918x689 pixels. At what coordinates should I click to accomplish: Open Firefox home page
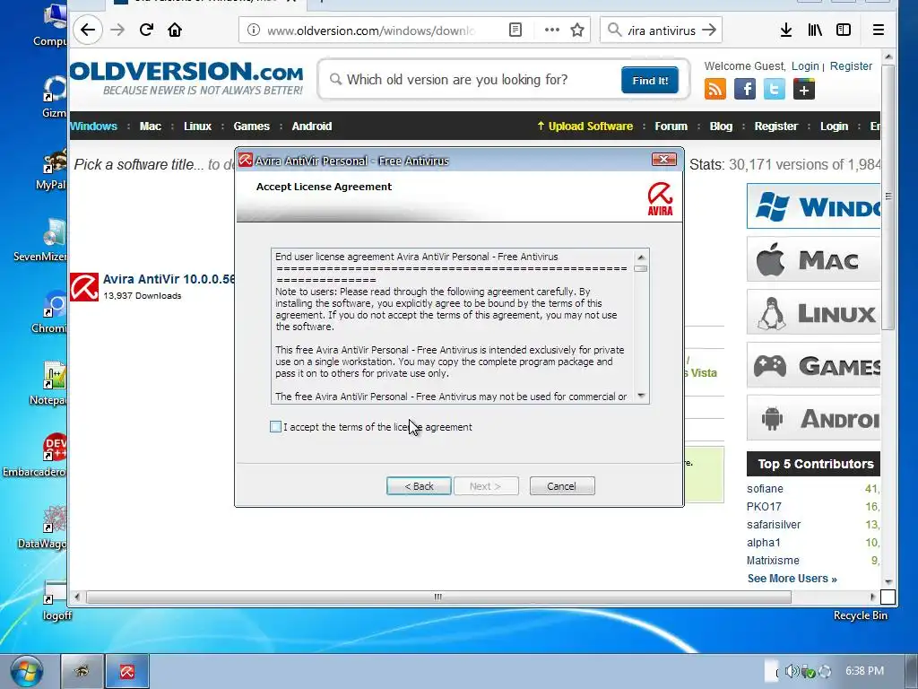point(175,30)
